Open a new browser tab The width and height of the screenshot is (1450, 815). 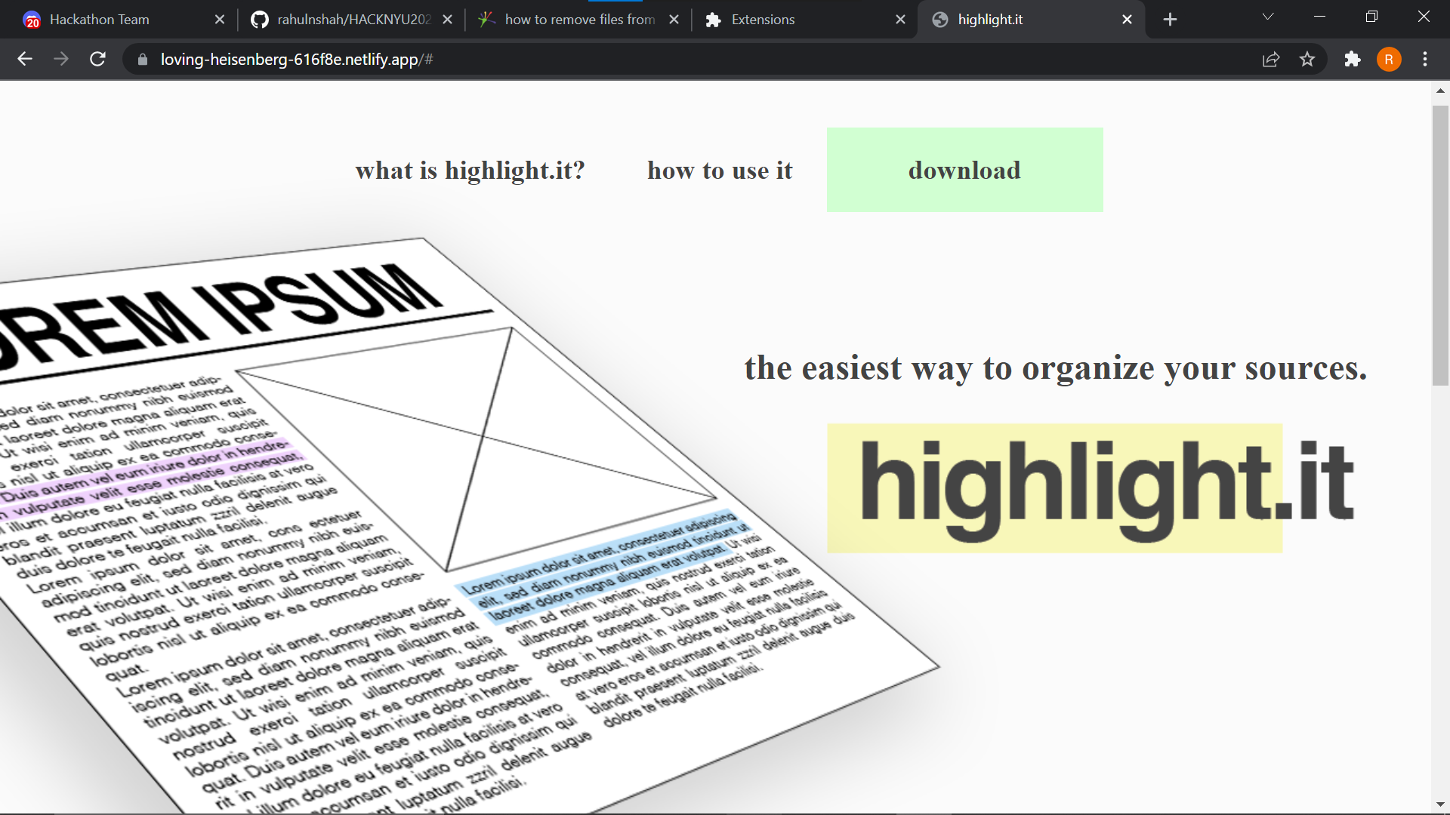pyautogui.click(x=1170, y=20)
